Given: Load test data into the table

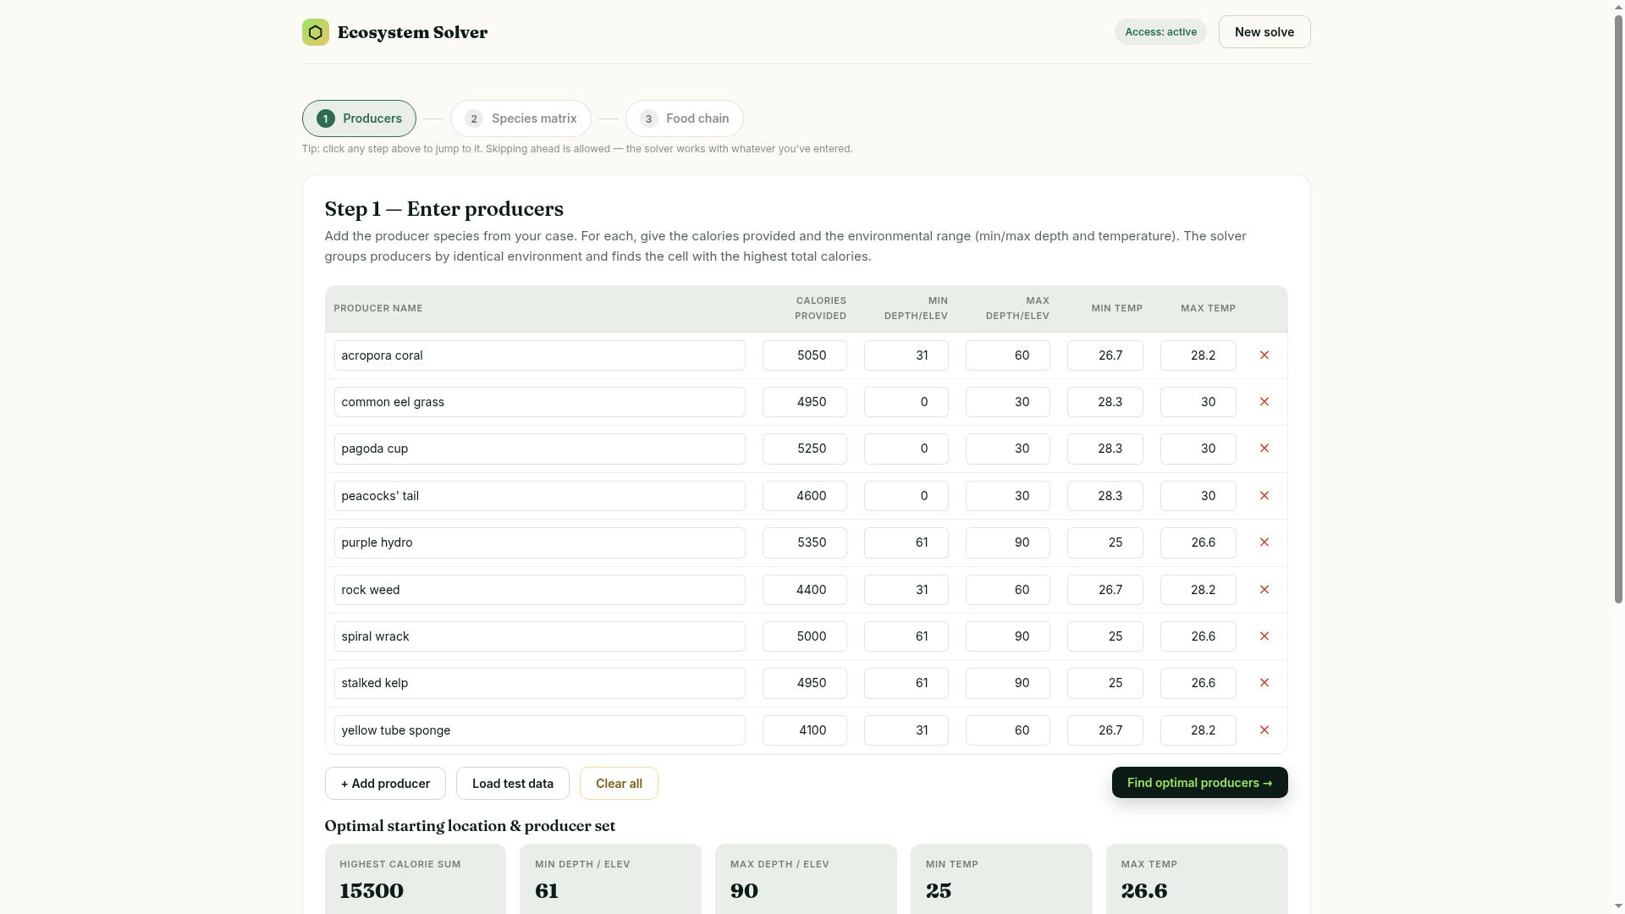Looking at the screenshot, I should click(513, 784).
